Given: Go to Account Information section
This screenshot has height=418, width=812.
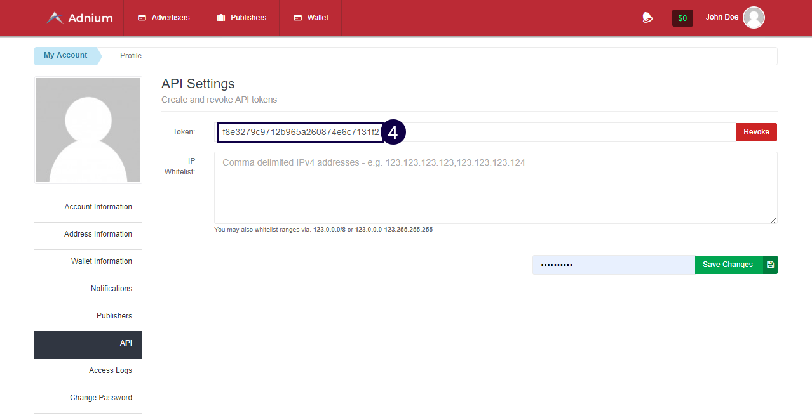Looking at the screenshot, I should click(98, 207).
